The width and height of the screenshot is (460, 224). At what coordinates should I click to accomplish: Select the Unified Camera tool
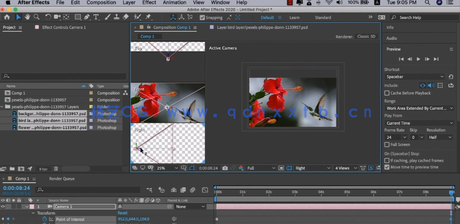click(57, 17)
